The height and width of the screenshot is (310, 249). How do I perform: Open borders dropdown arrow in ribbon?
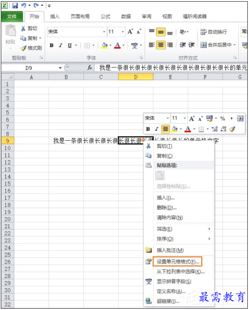[93, 45]
